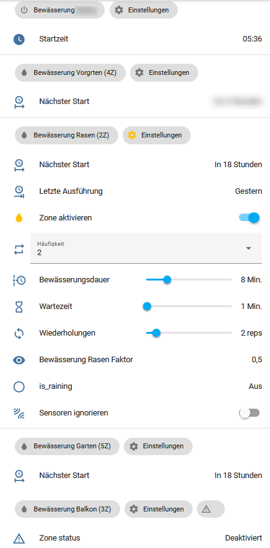Open Einstellungen next to Bewässerung Balkon

pyautogui.click(x=159, y=509)
